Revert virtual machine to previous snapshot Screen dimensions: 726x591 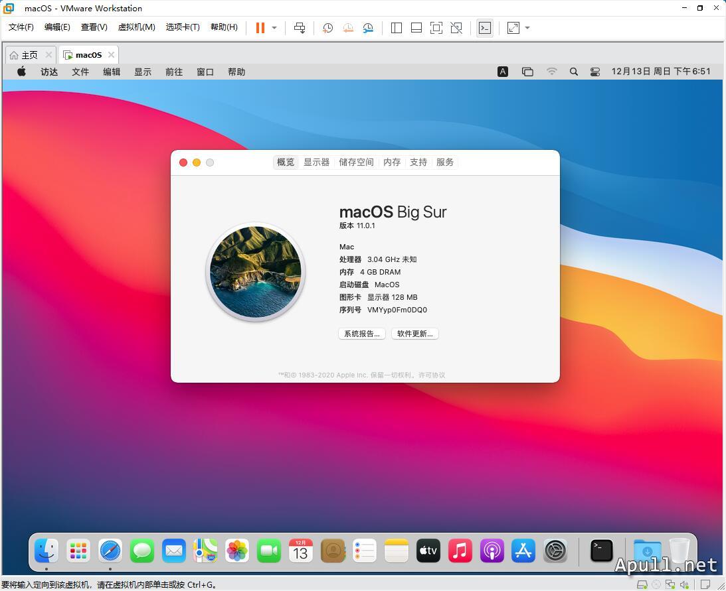click(x=347, y=28)
